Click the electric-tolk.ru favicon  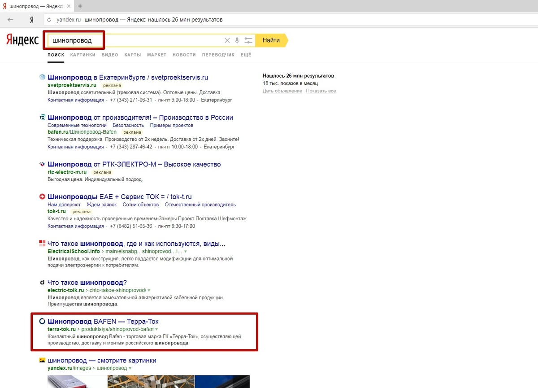click(x=42, y=283)
